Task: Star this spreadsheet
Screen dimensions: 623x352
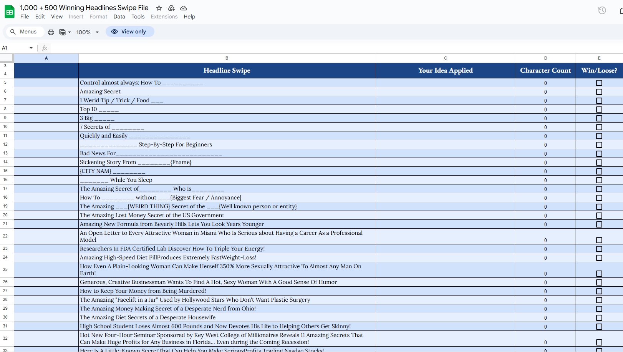Action: [159, 8]
